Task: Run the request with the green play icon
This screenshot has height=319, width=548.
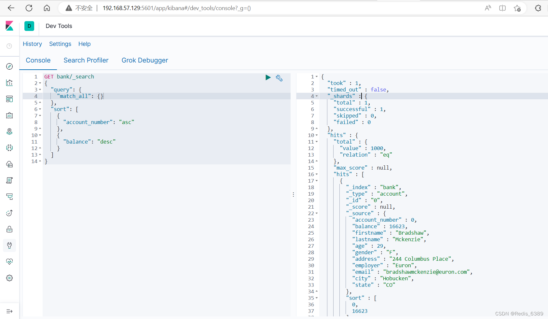Action: [x=268, y=77]
